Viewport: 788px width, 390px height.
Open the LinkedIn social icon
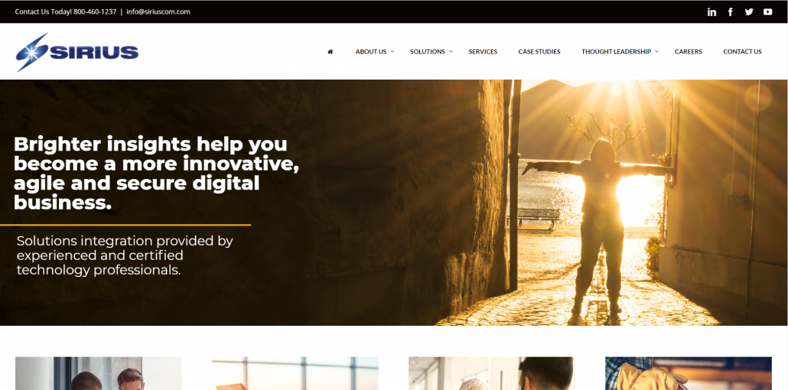click(711, 12)
